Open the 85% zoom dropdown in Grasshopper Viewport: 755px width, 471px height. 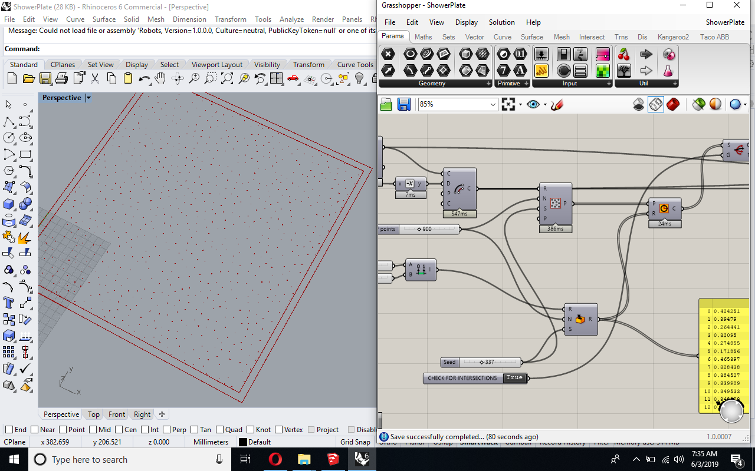493,104
